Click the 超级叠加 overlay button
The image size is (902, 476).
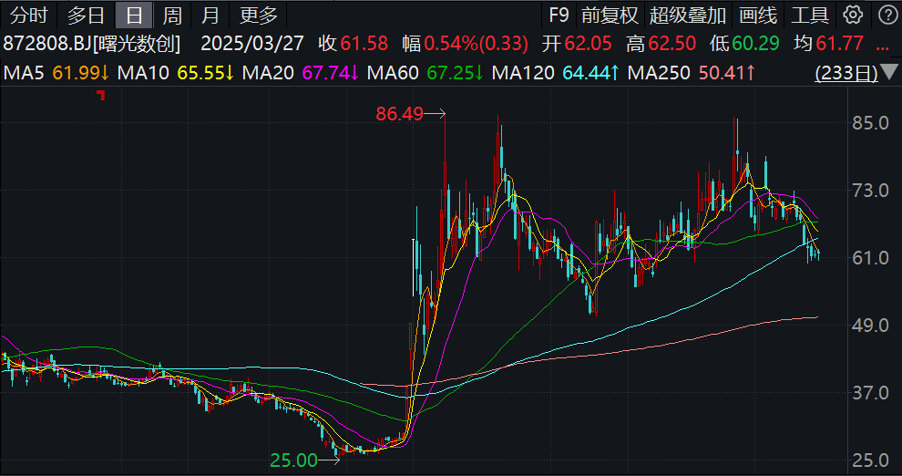[687, 15]
